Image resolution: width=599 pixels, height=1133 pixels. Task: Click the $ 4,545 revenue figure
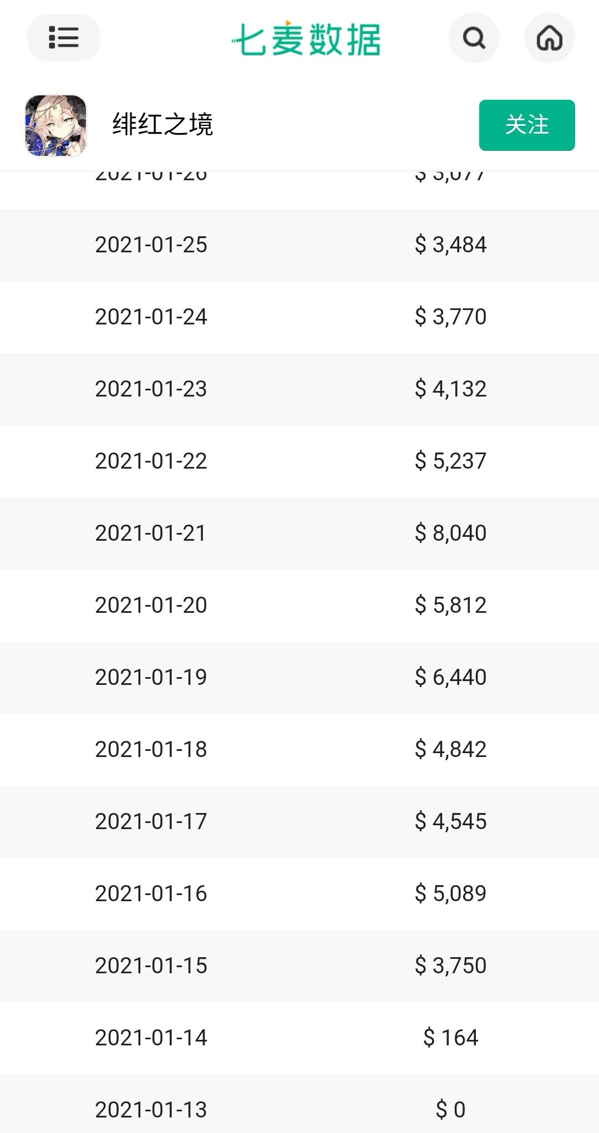click(x=450, y=821)
